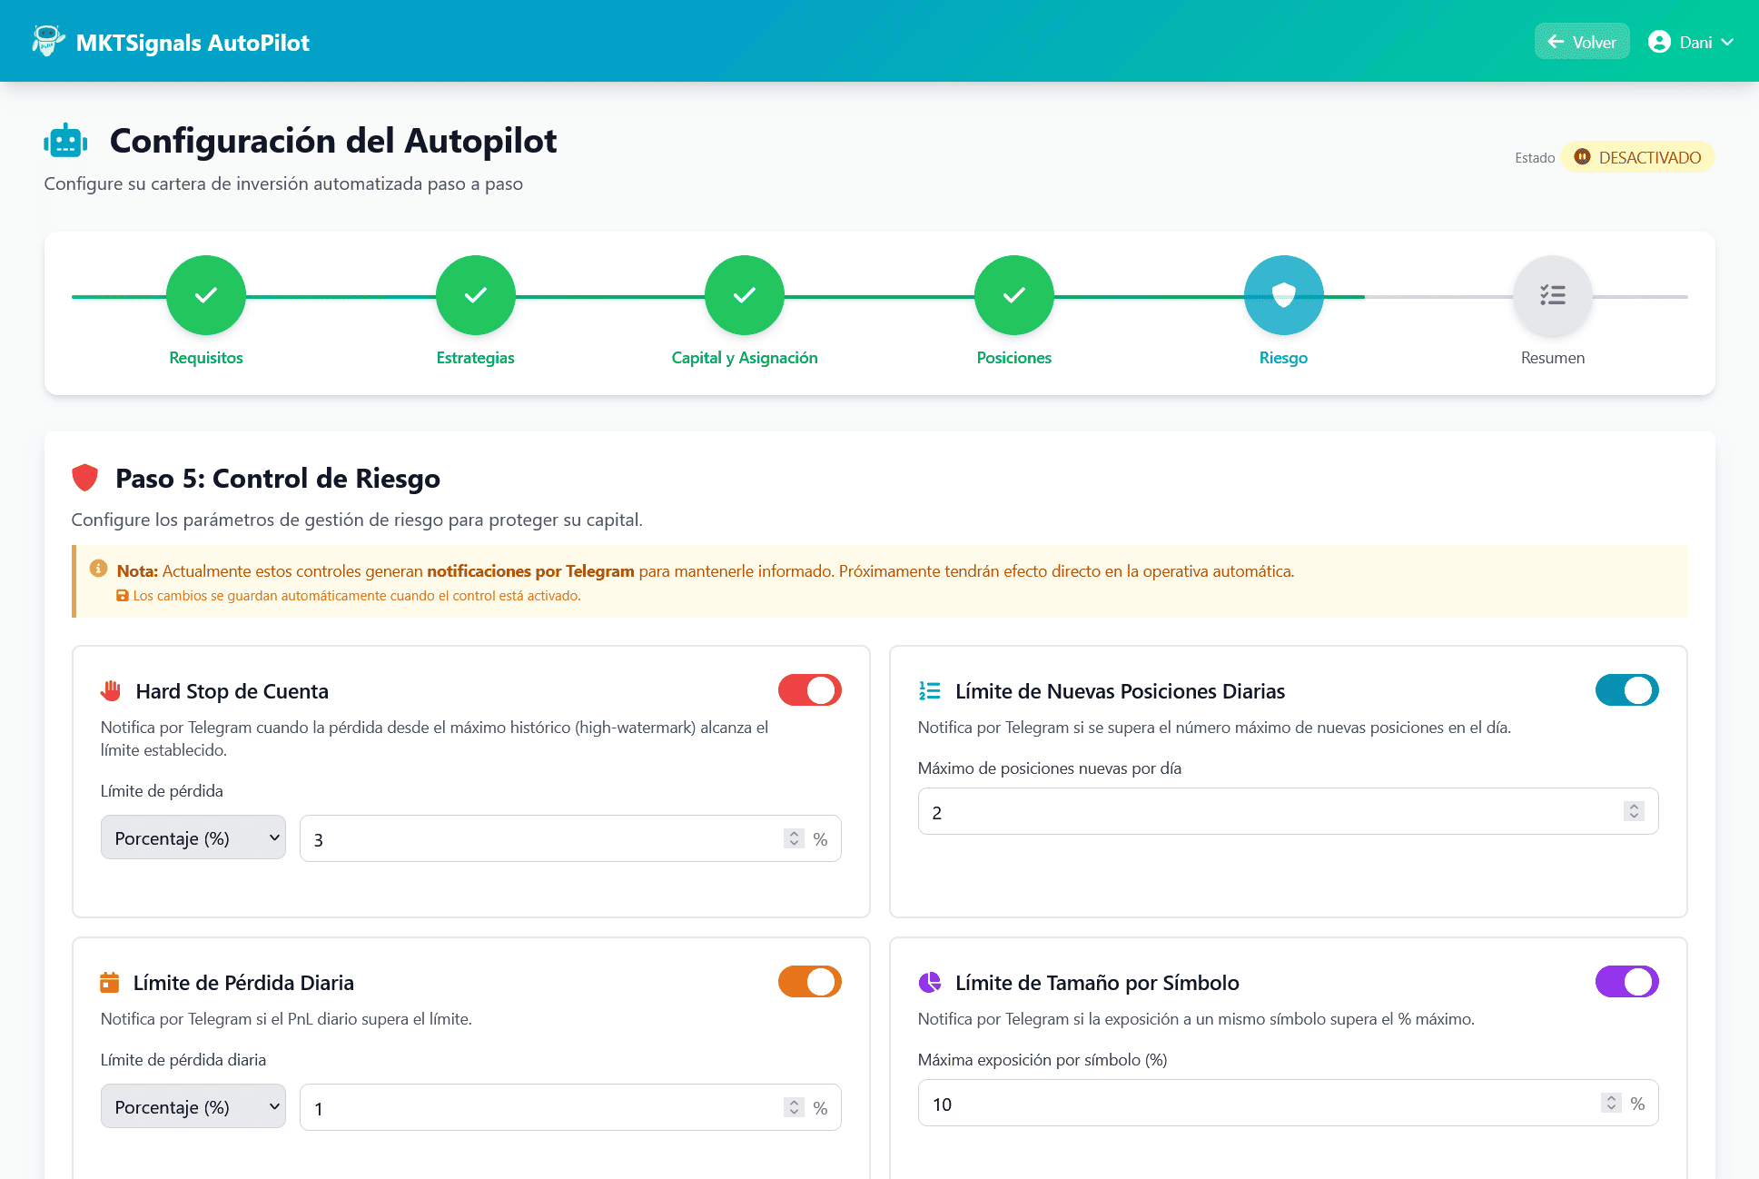This screenshot has height=1179, width=1759.
Task: Disable Límite de Nuevas Posiciones Diarias toggle
Action: [1626, 690]
